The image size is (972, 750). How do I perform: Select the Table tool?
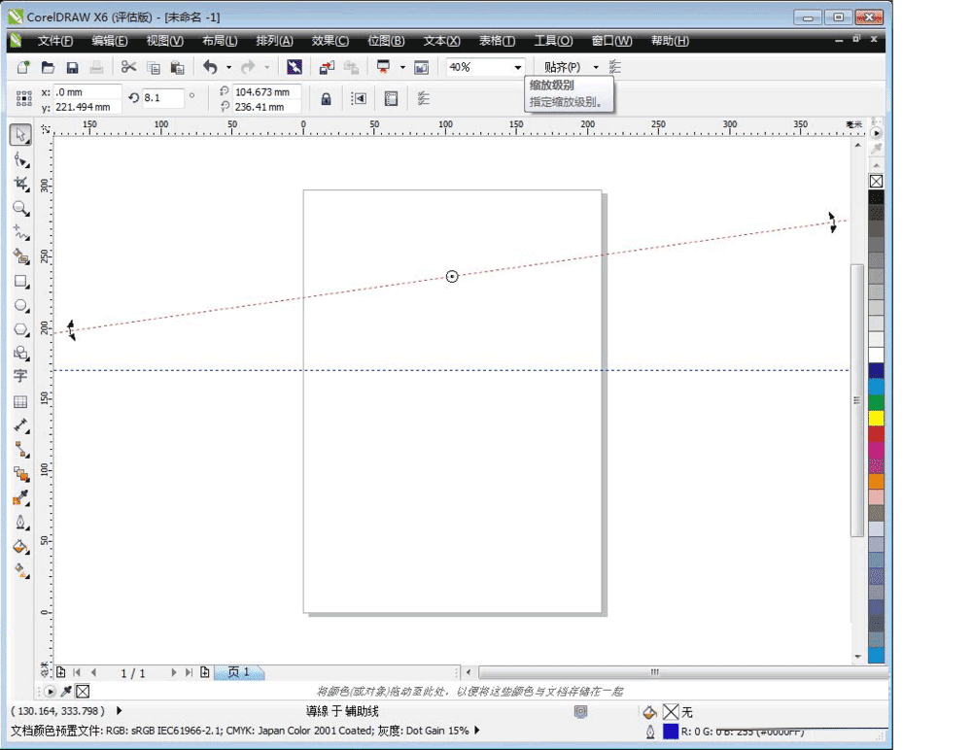[20, 401]
